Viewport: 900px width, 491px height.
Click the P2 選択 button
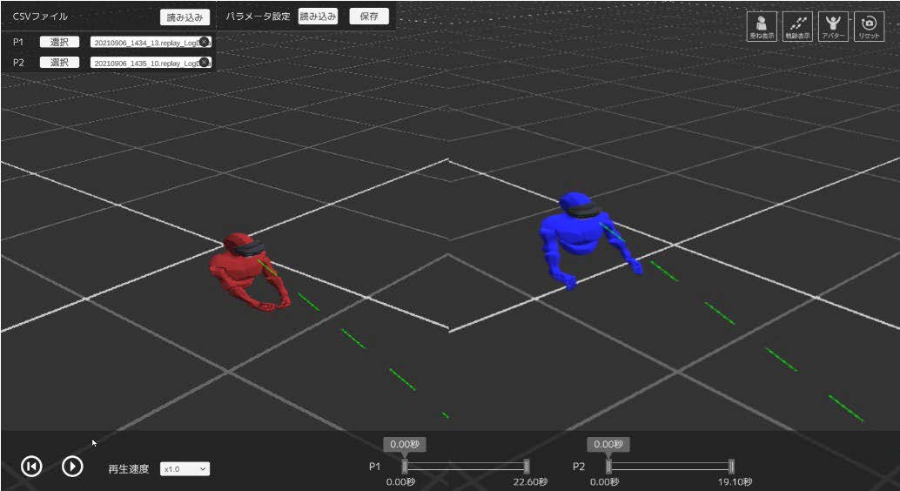coord(59,63)
